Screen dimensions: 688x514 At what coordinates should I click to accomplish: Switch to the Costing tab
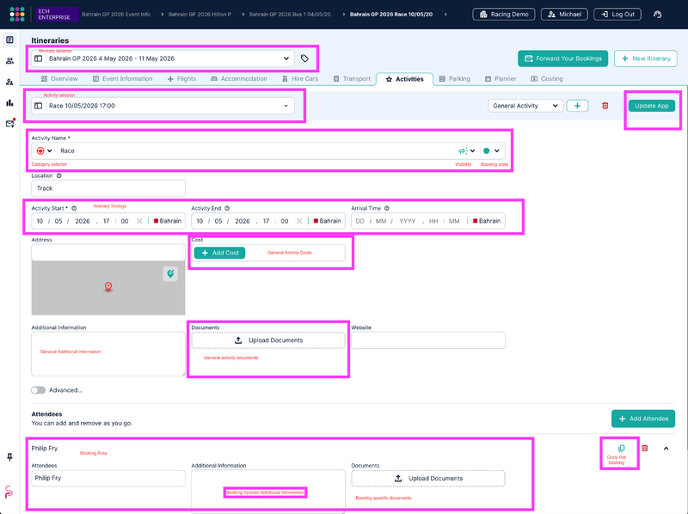point(547,79)
